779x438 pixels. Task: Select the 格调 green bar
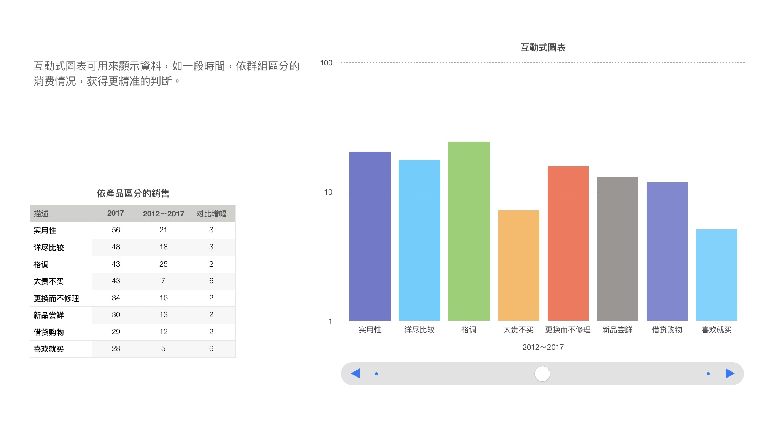tap(469, 231)
